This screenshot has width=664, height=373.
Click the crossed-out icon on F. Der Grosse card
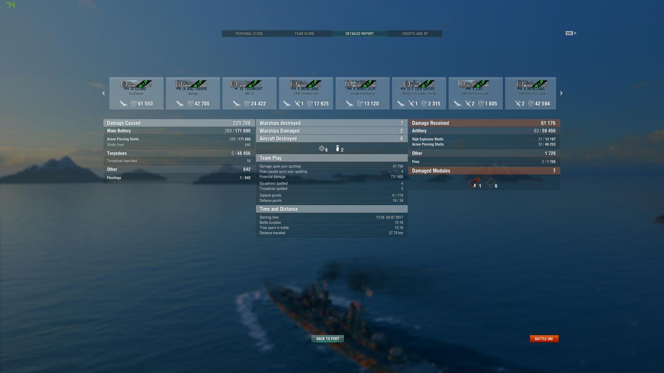point(411,104)
